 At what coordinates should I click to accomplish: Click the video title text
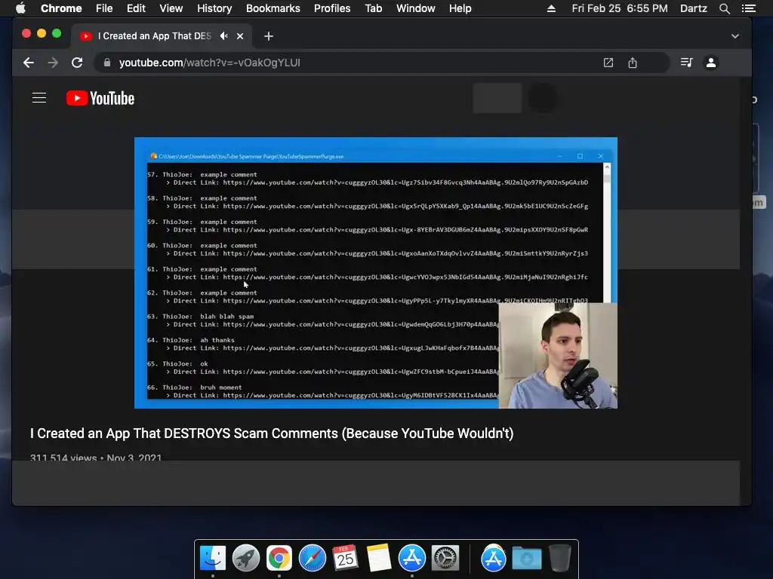[272, 433]
